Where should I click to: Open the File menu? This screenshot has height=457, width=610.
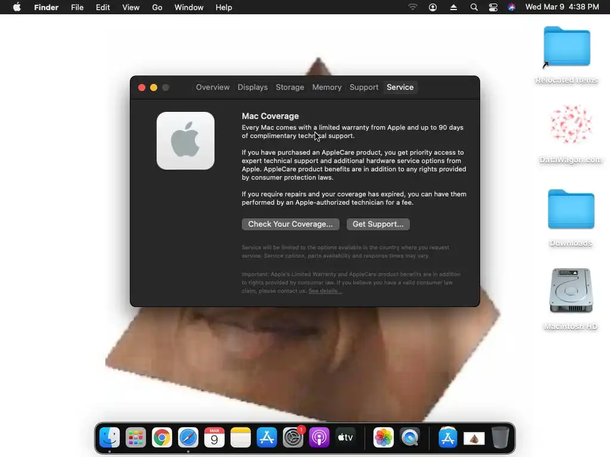pos(77,7)
